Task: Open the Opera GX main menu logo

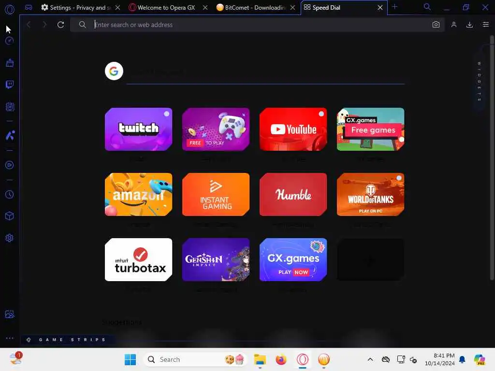Action: click(10, 10)
